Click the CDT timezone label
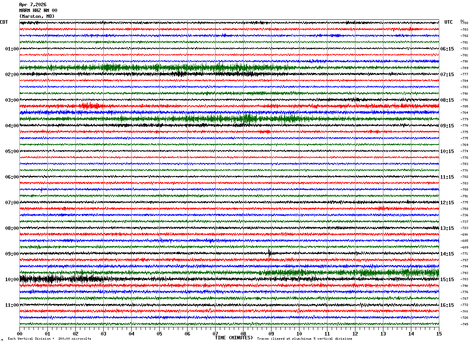 tap(4, 22)
